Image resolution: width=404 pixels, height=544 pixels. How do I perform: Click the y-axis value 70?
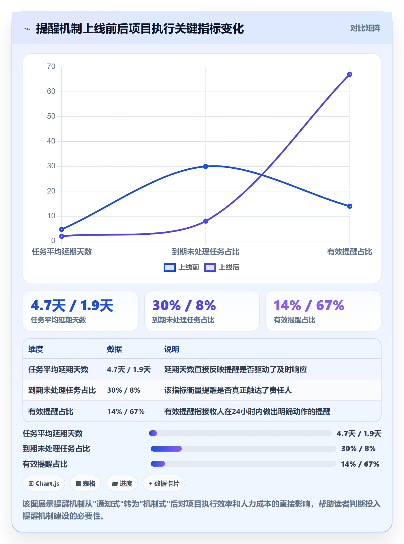click(x=51, y=67)
